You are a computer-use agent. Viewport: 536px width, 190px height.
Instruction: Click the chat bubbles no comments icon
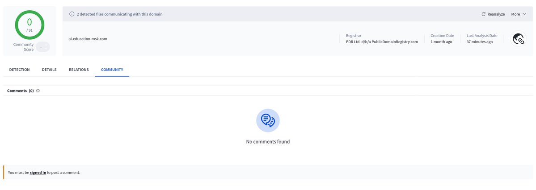(x=268, y=120)
